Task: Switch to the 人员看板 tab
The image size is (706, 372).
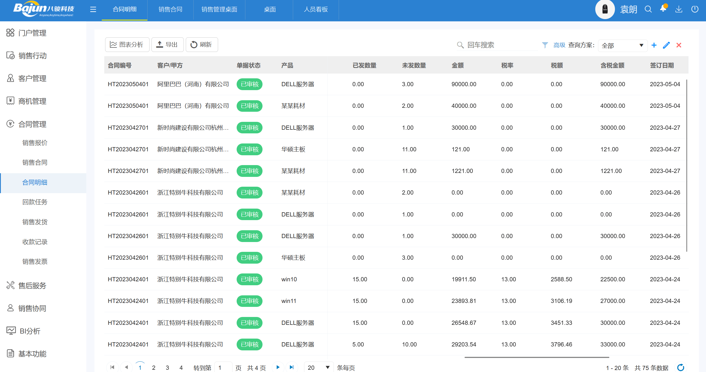Action: [x=316, y=10]
